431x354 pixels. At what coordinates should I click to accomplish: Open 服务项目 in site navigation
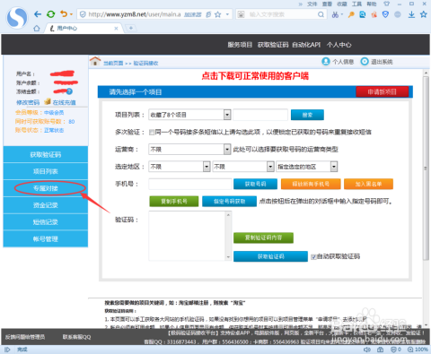point(240,45)
